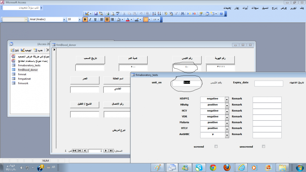Click the View design mode icon
The image size is (306, 172).
[87, 14]
